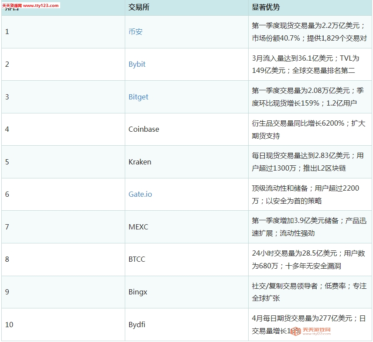Click Bybit's advantage text mentioning TVL
The height and width of the screenshot is (342, 373).
305,64
